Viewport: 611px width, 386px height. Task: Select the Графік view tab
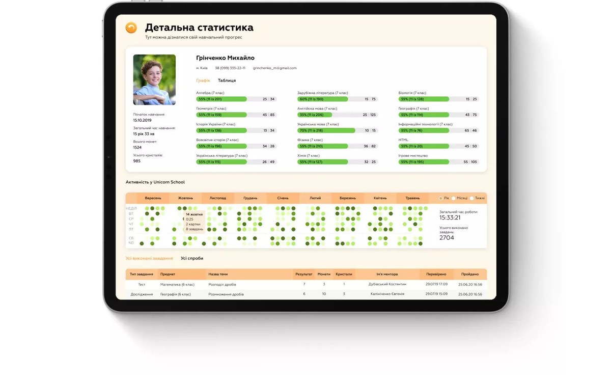click(x=203, y=80)
